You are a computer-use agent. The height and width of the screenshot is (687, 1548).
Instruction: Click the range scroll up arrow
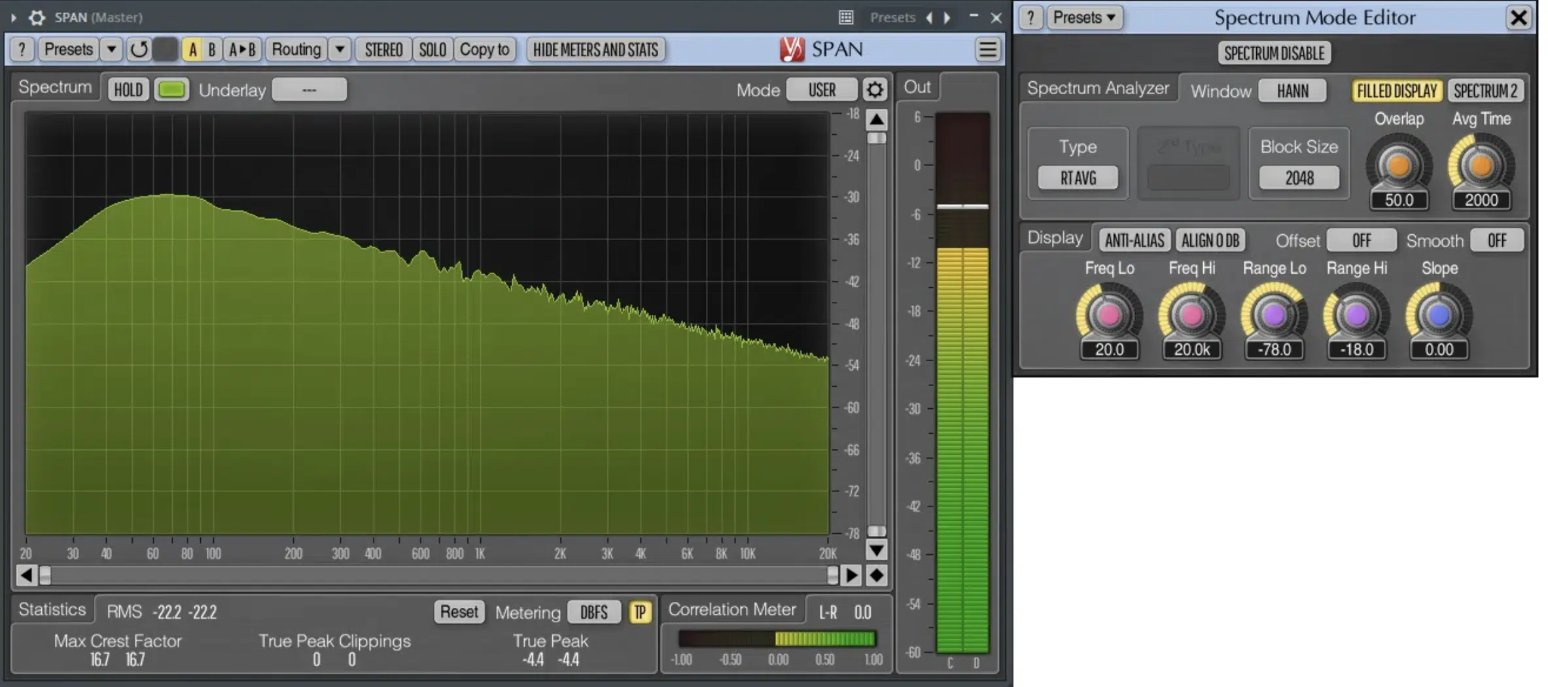pos(877,119)
